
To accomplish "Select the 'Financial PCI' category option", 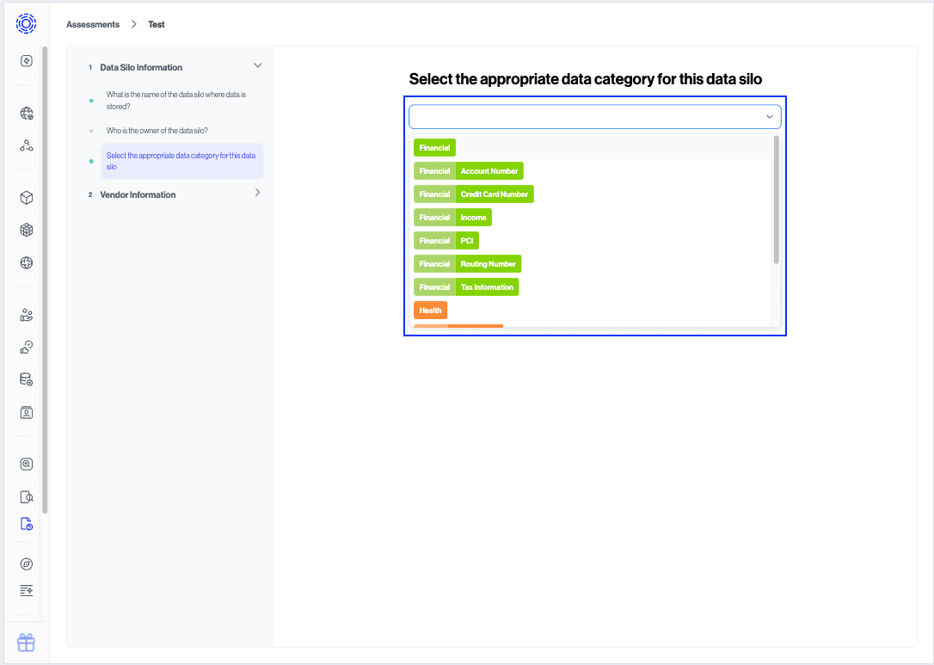I will pyautogui.click(x=445, y=240).
